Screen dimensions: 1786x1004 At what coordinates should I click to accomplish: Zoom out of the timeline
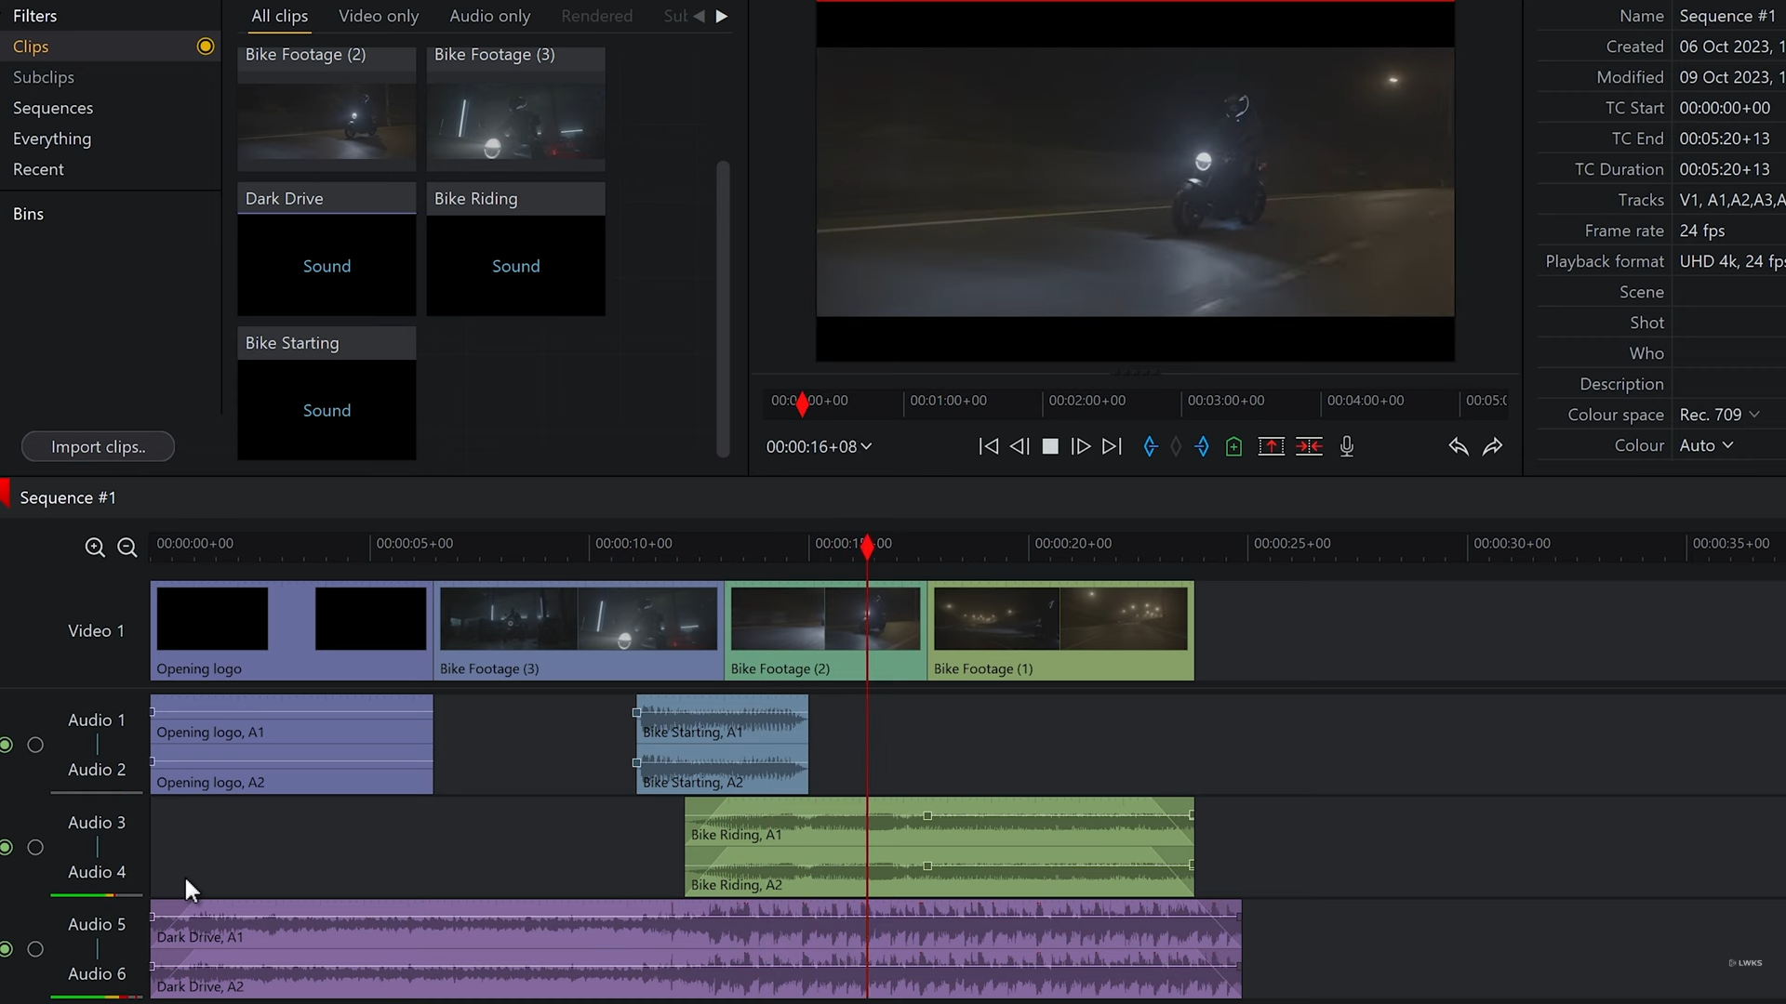pyautogui.click(x=127, y=548)
